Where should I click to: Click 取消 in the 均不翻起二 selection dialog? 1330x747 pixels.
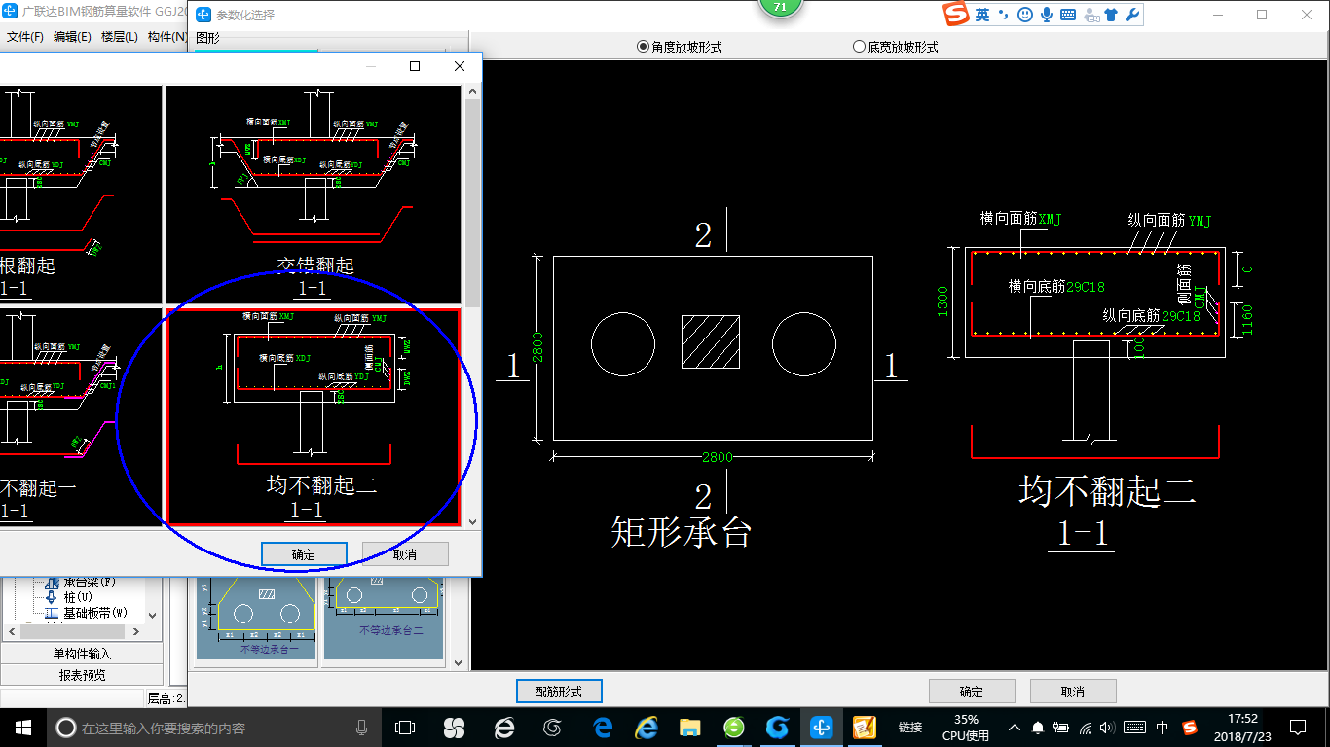tap(405, 554)
